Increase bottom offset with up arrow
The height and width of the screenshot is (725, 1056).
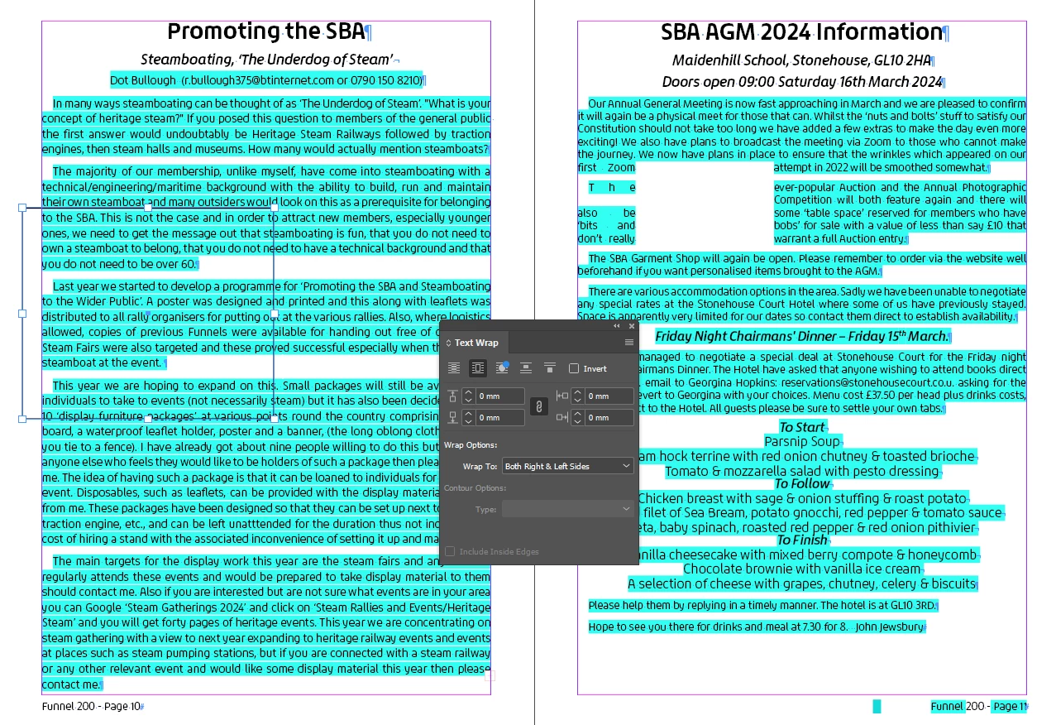pyautogui.click(x=467, y=414)
